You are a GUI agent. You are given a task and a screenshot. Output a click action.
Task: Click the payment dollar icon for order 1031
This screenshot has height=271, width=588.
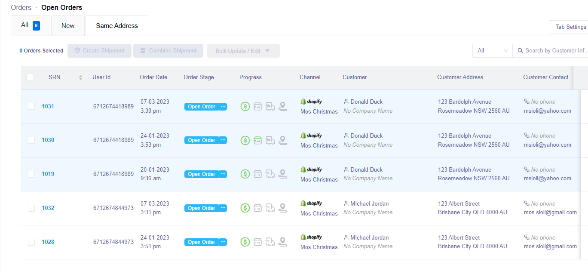point(245,106)
